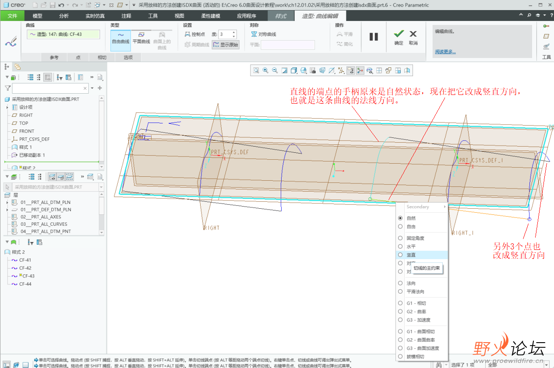
Task: Expand the 设计项 tree node
Action: [7, 107]
